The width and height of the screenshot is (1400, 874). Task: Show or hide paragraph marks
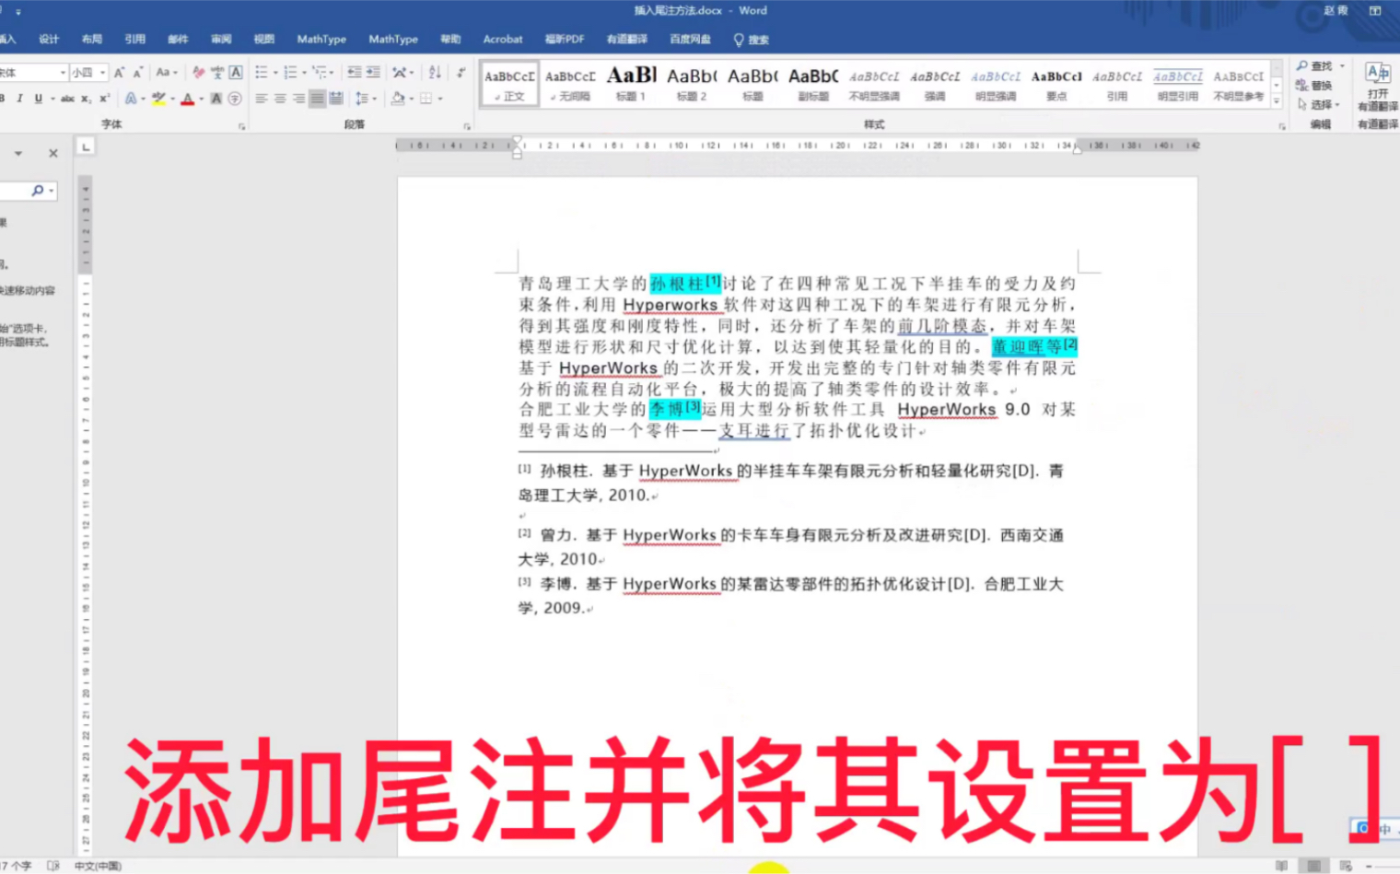click(461, 73)
